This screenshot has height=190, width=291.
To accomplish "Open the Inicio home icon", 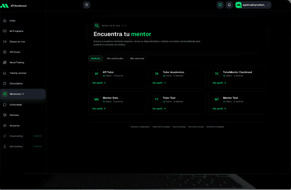I will click(5, 21).
